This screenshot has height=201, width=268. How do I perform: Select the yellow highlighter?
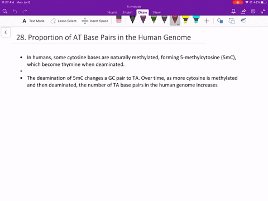coord(185,20)
